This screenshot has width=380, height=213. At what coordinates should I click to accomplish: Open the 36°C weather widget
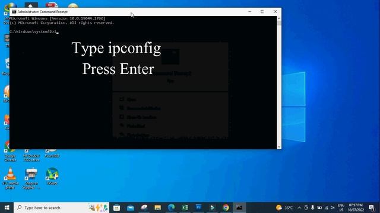click(284, 208)
